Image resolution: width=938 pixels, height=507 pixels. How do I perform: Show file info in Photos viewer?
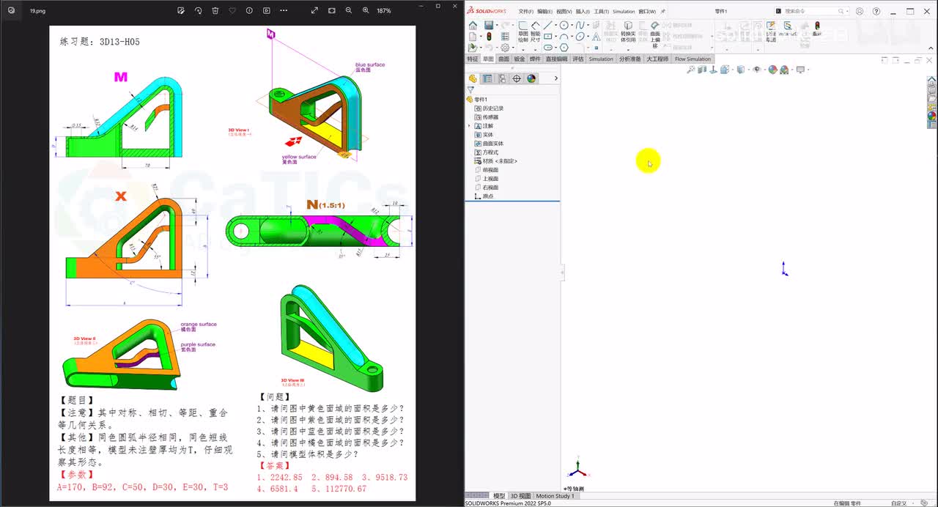[249, 11]
